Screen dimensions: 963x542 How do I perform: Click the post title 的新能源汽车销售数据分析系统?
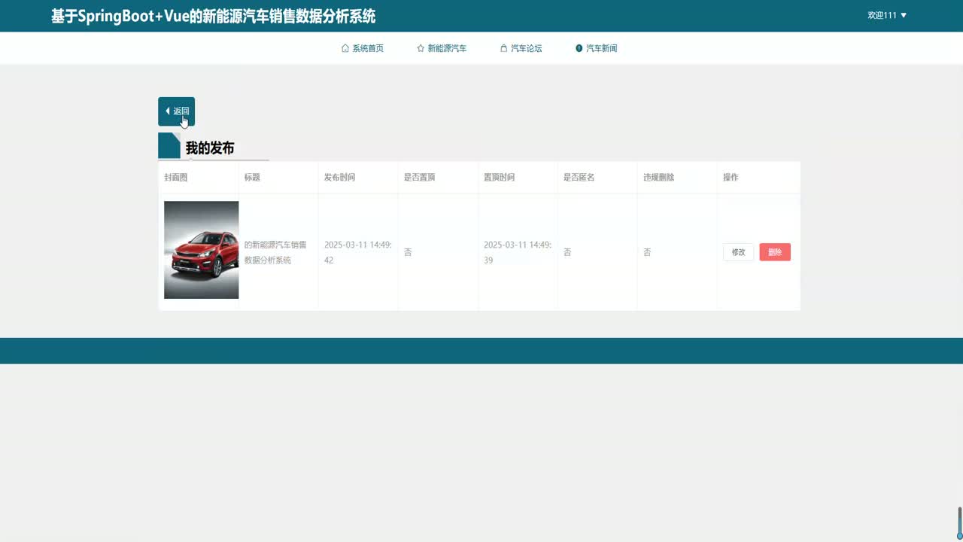[x=275, y=252]
